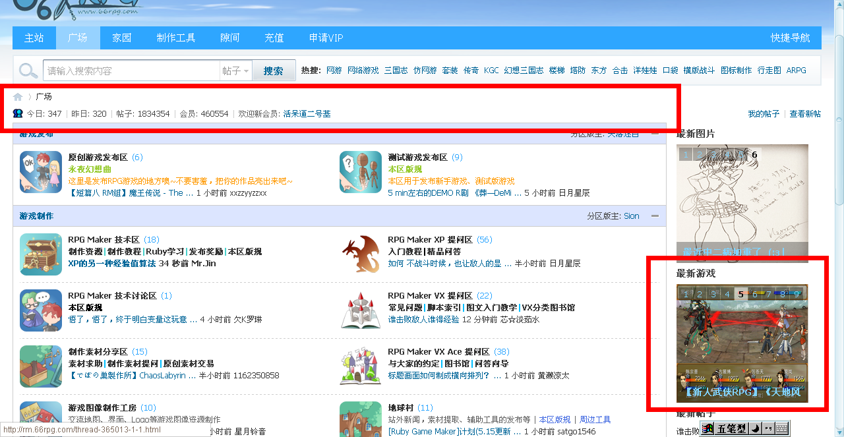Open the 原创游戏发布区 forum icon

41,172
